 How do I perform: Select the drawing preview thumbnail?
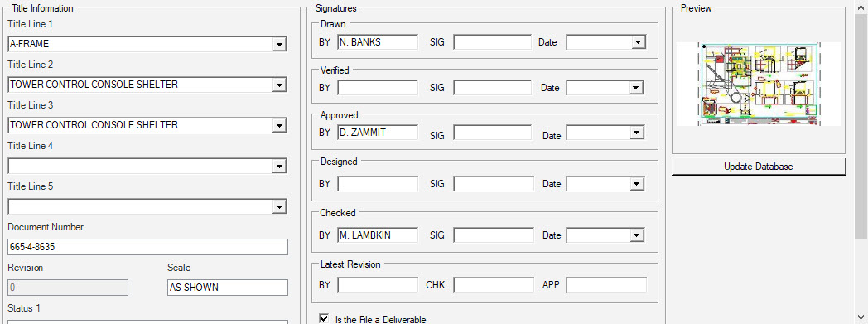[x=759, y=84]
